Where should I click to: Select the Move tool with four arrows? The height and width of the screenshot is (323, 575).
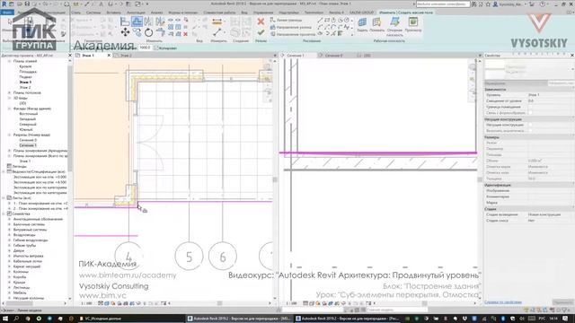[125, 32]
